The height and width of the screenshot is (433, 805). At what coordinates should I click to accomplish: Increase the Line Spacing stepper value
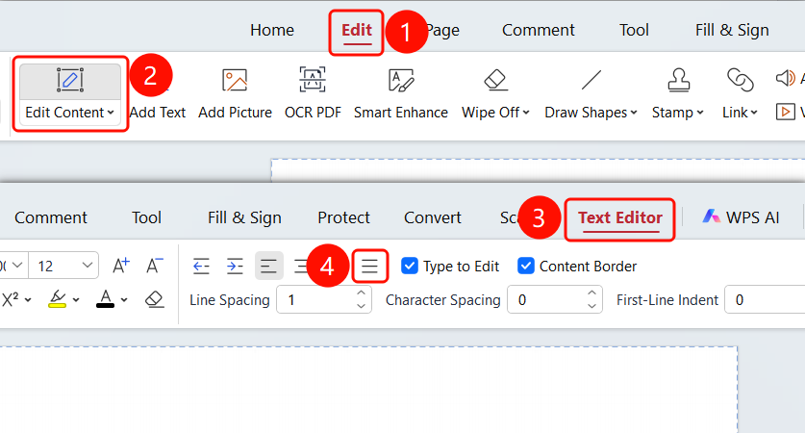[362, 293]
